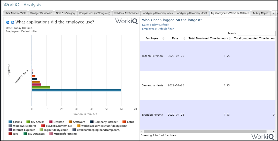Click the blue up arrow icon
Image resolution: width=278 pixels, height=141 pixels.
coord(8,22)
